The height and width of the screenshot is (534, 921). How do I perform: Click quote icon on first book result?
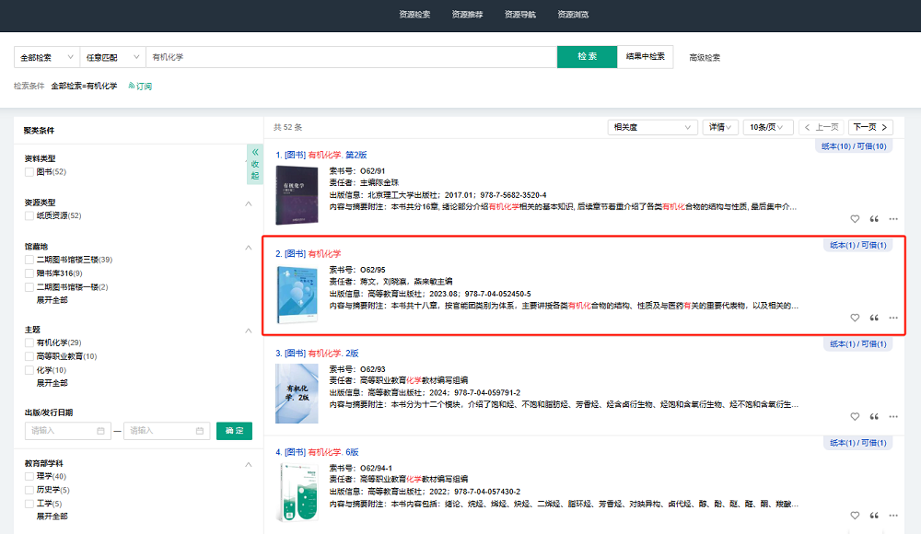[x=874, y=219]
